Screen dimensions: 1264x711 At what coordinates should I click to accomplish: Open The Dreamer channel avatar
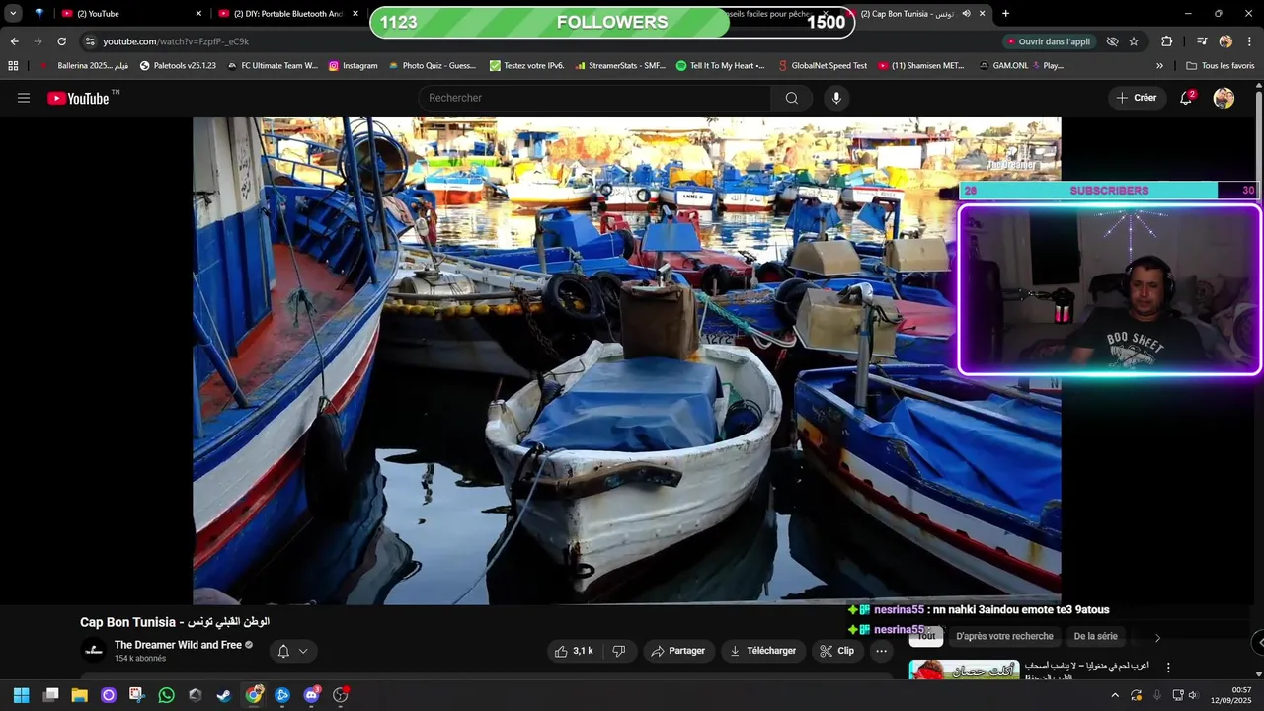coord(94,650)
